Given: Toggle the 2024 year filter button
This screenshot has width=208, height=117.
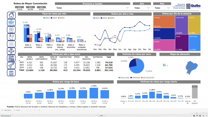Looking at the screenshot, I should click(x=41, y=7).
